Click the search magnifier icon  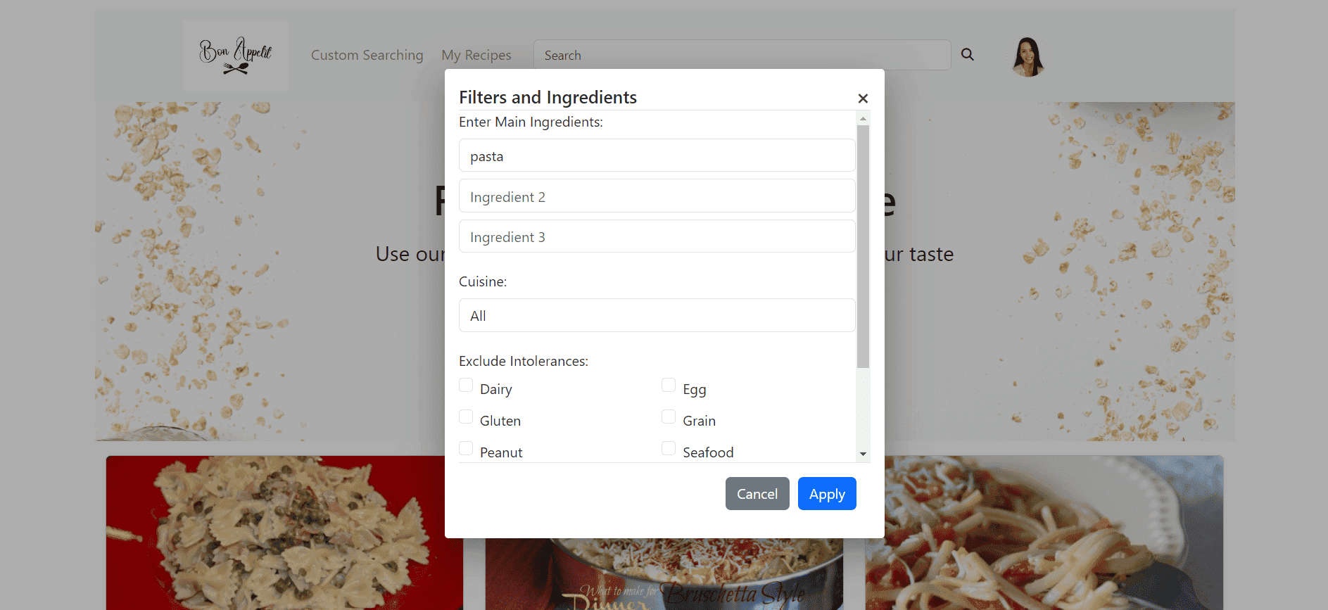967,54
